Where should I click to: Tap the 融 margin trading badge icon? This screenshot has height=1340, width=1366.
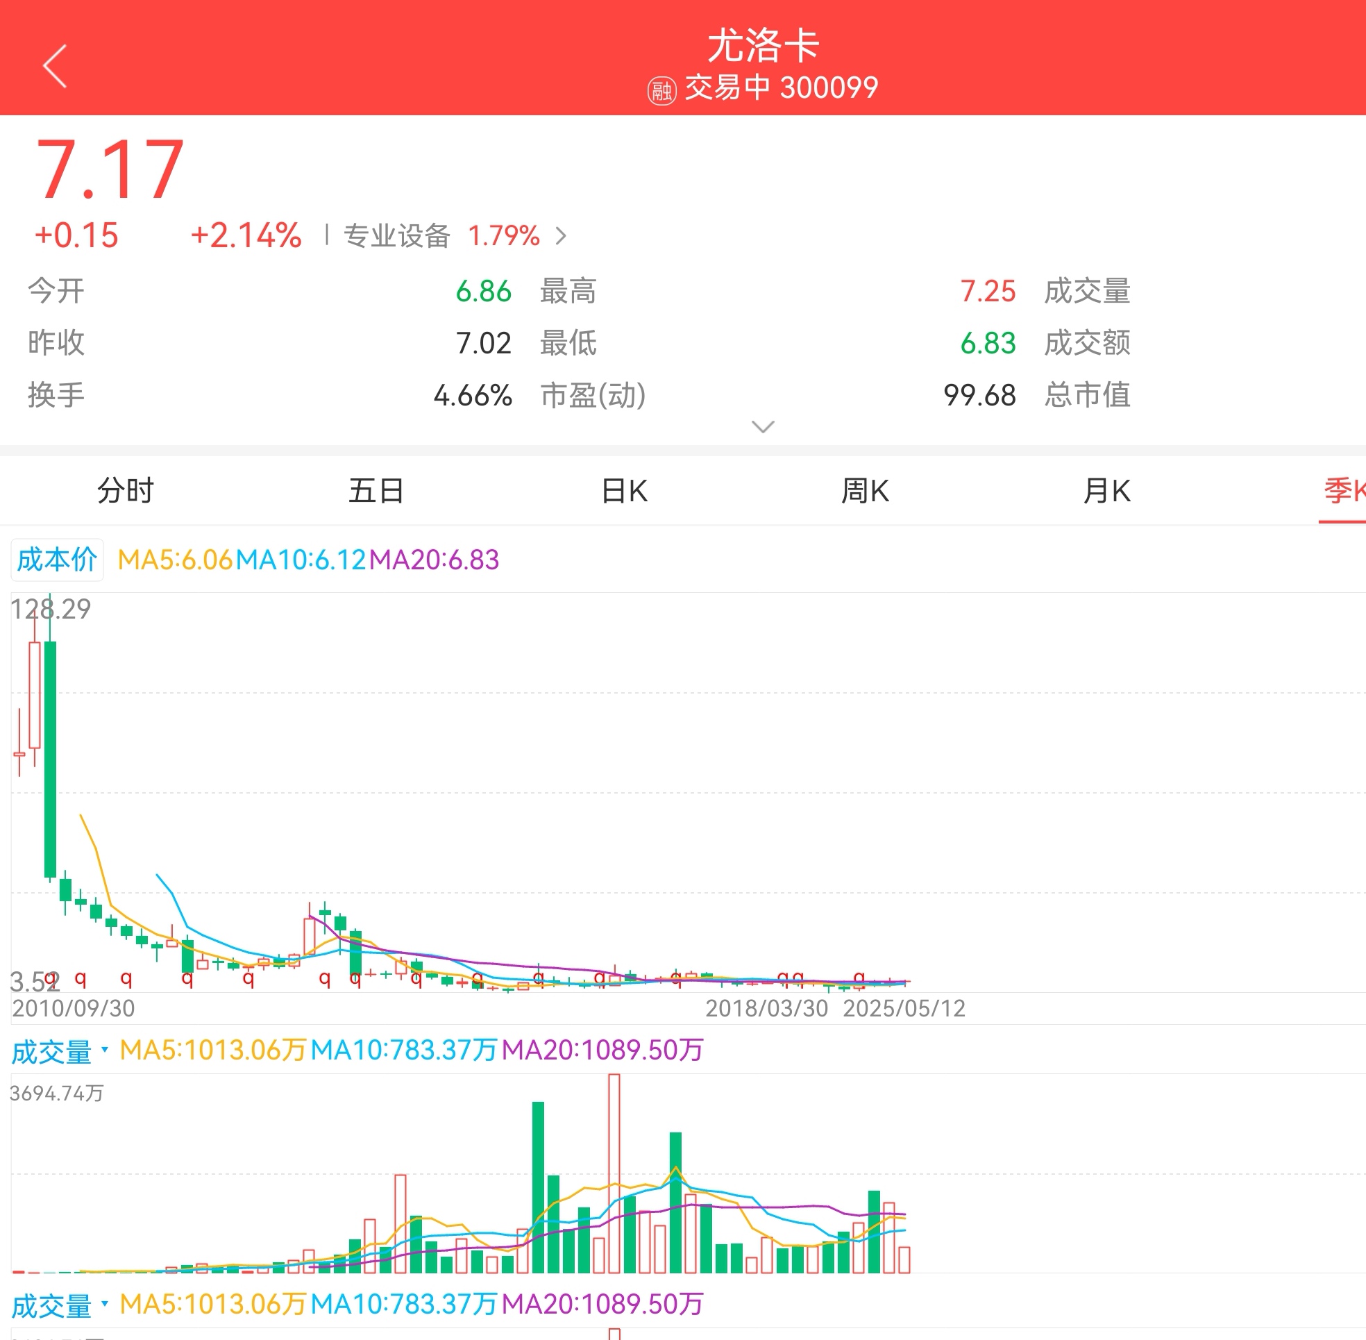coord(661,90)
